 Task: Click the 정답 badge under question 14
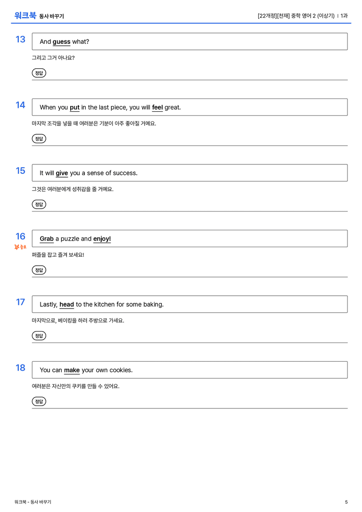(x=39, y=139)
